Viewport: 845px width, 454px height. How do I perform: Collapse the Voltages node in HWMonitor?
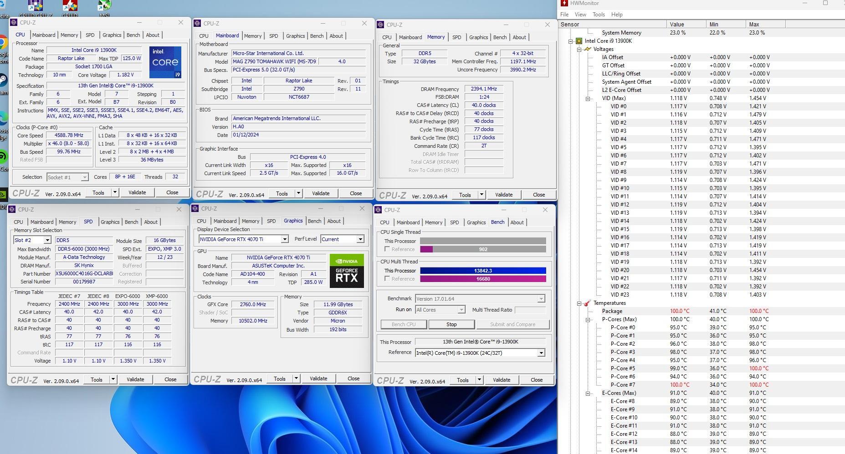pos(579,49)
